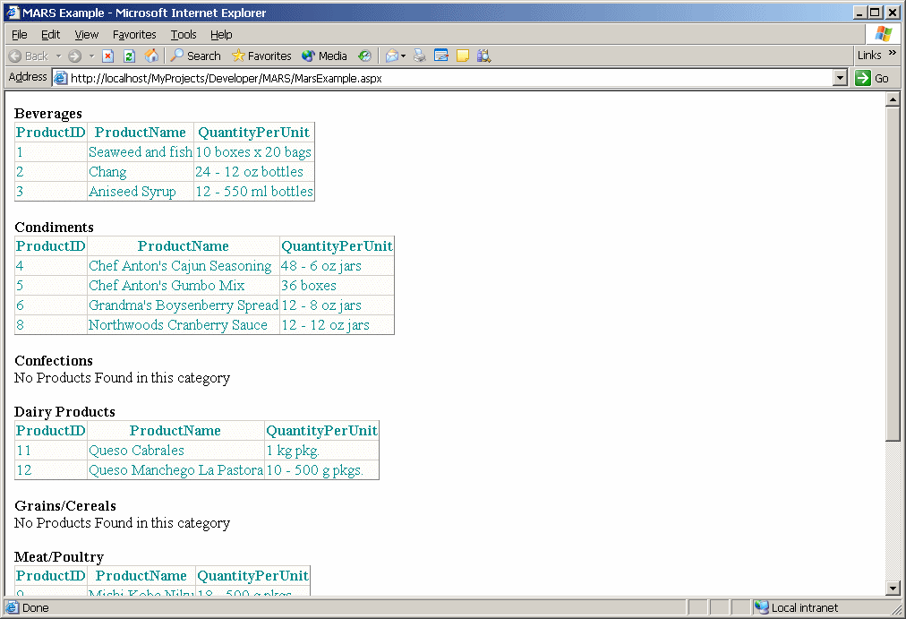This screenshot has width=906, height=619.
Task: Click the Queso Cabrales cell
Action: pyautogui.click(x=175, y=451)
